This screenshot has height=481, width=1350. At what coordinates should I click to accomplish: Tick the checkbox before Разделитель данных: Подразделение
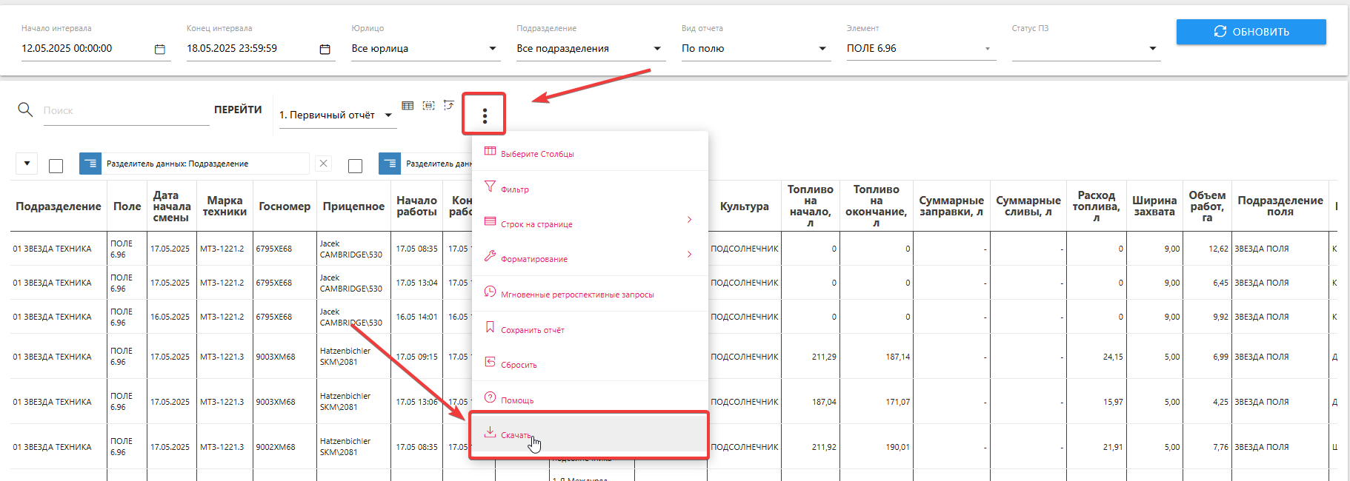coord(56,166)
